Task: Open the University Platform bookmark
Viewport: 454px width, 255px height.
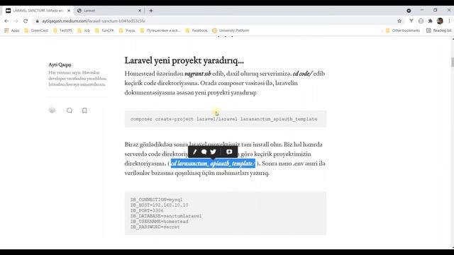Action: (x=231, y=30)
